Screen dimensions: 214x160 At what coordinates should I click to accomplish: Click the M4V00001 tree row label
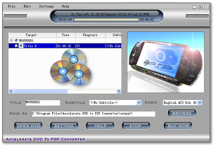[26, 41]
